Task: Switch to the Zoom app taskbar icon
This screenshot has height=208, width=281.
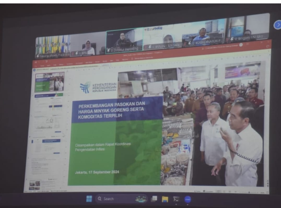Action: 188,199
